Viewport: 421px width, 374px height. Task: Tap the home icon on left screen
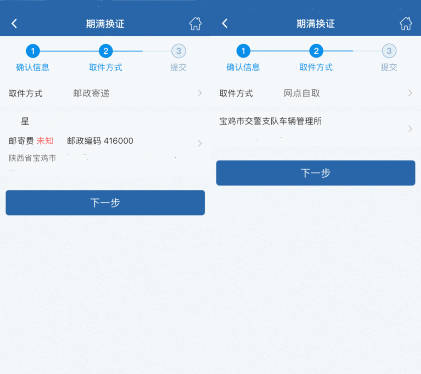tap(195, 24)
